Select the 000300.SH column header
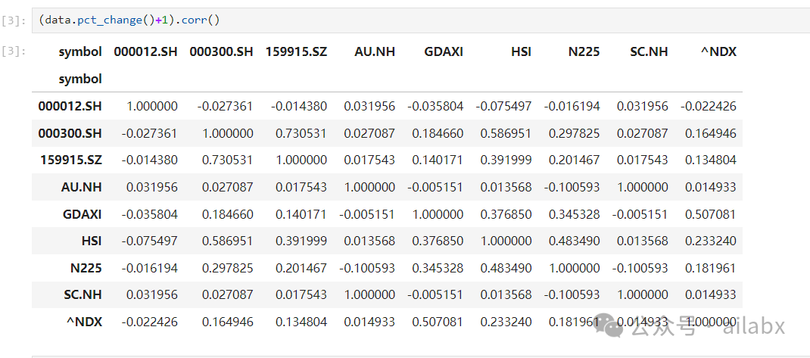Screen dimensions: 810x358 click(221, 51)
